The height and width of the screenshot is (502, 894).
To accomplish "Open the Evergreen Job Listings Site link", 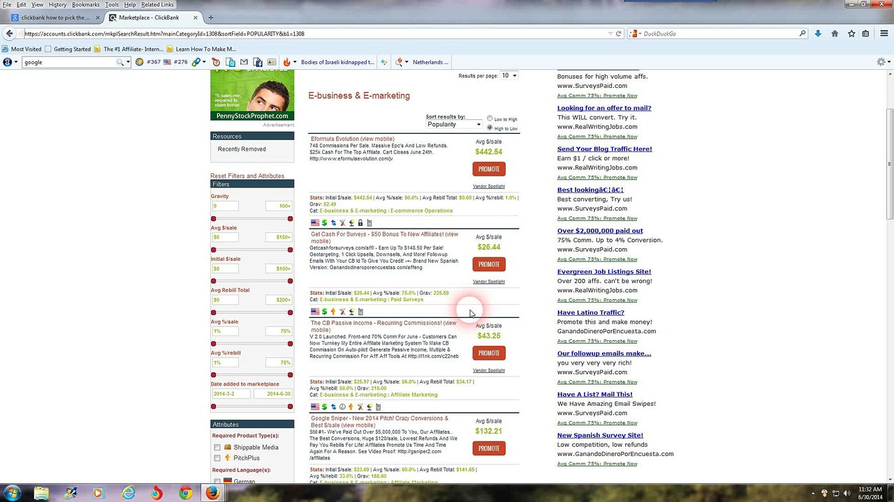I will tap(604, 272).
